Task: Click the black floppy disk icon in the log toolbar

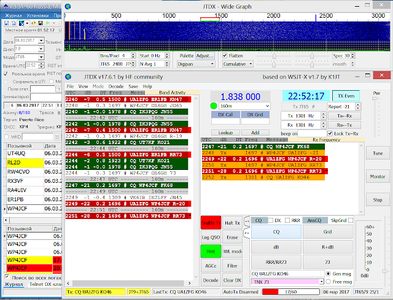Action: pyautogui.click(x=40, y=23)
